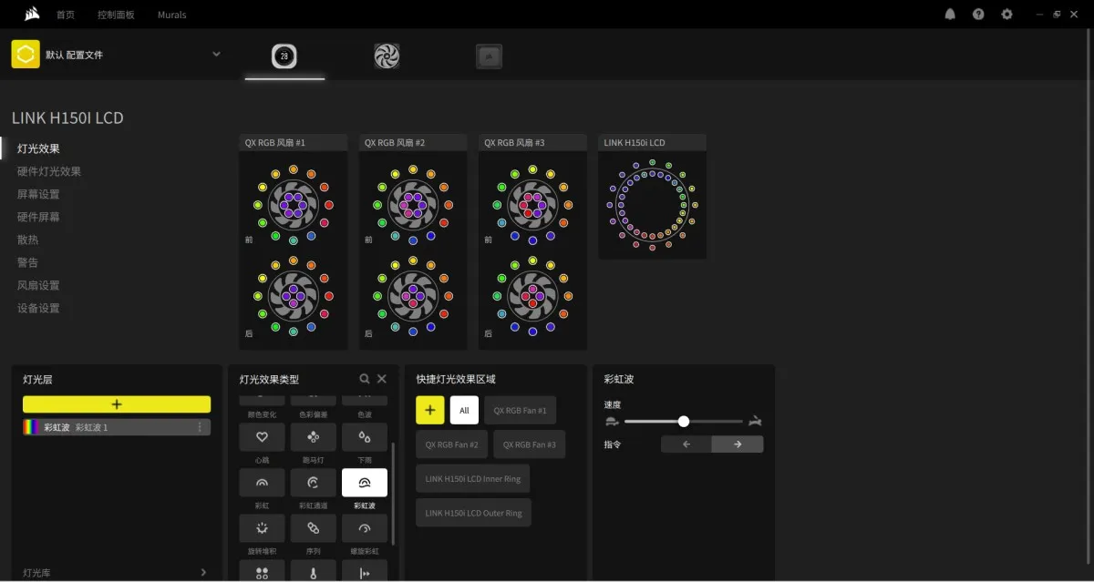Toggle the All lighting zone
Screen dimensions: 1094x582
[x=464, y=411]
